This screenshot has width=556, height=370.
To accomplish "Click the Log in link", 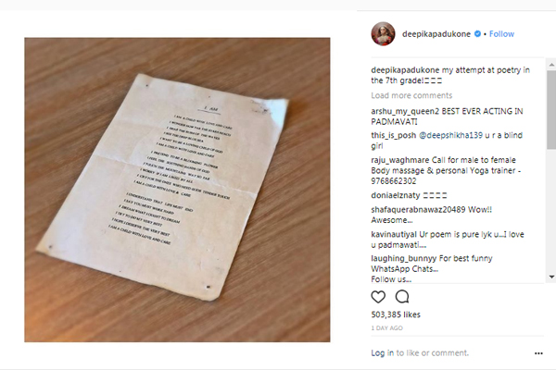I will [x=382, y=353].
